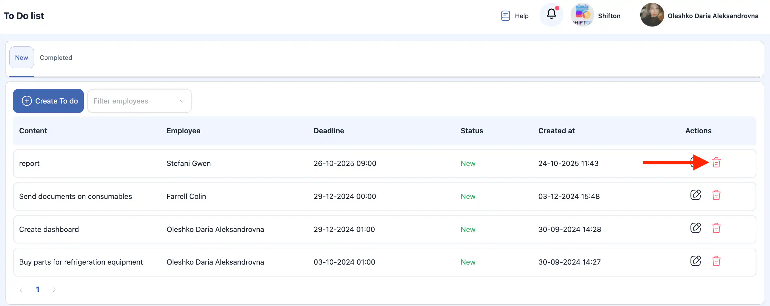The image size is (770, 306).
Task: Select the New tab
Action: click(21, 58)
